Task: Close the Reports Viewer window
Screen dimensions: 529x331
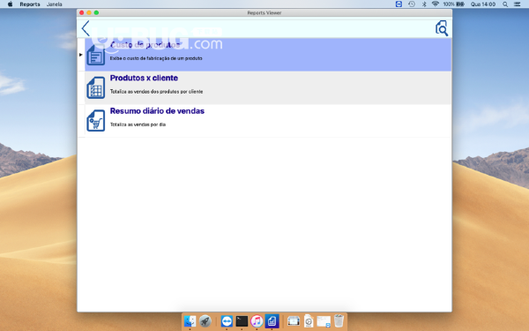Action: click(x=82, y=13)
